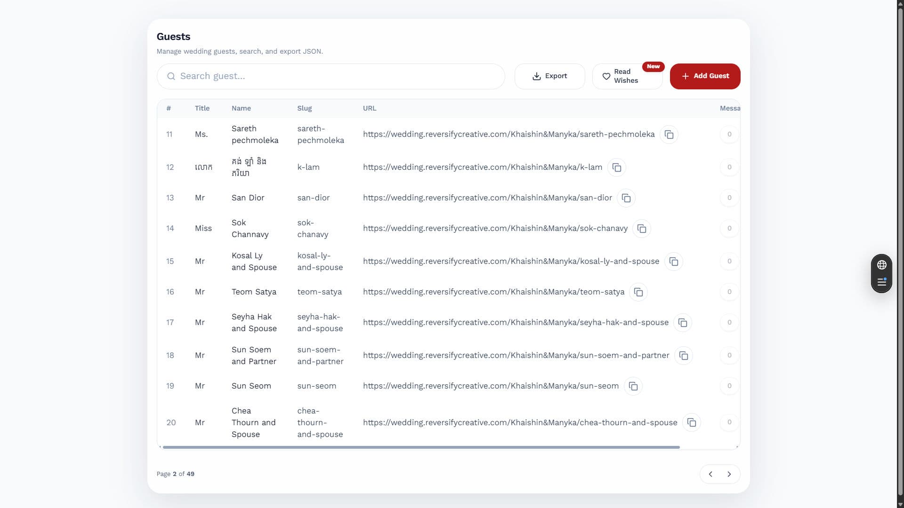Copy the sun-soem-and-partner URL
The image size is (904, 508).
pyautogui.click(x=684, y=356)
